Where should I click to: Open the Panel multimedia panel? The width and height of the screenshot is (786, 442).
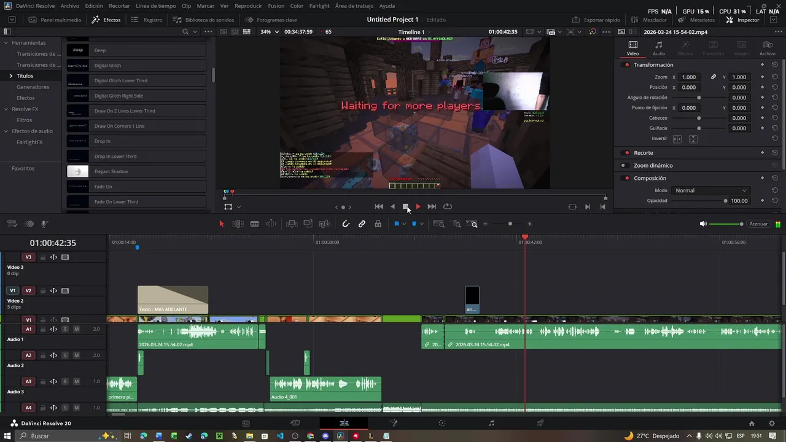pyautogui.click(x=55, y=20)
